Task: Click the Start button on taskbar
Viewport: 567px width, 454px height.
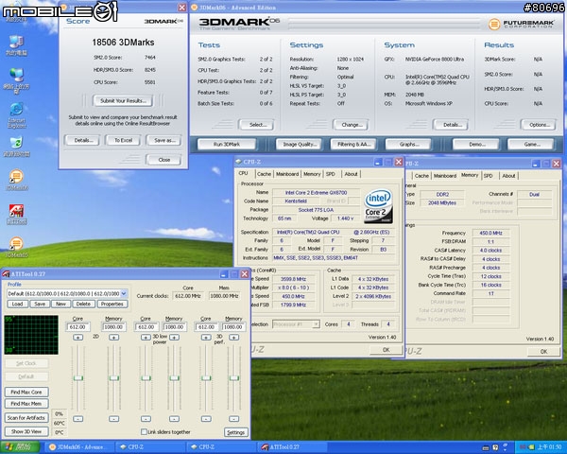Action: 20,447
